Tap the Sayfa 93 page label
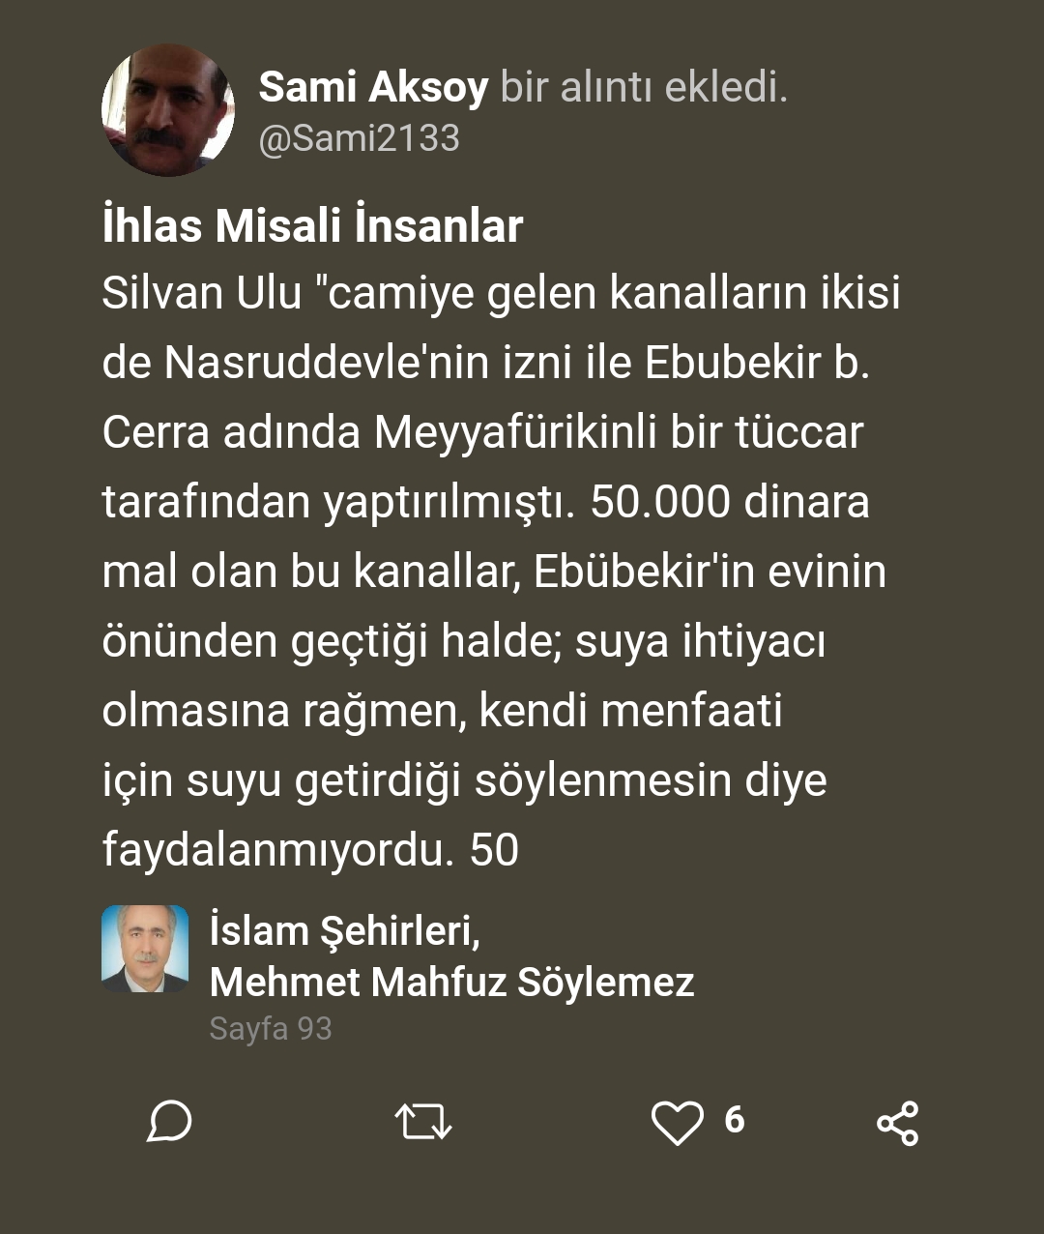 coord(271,1028)
